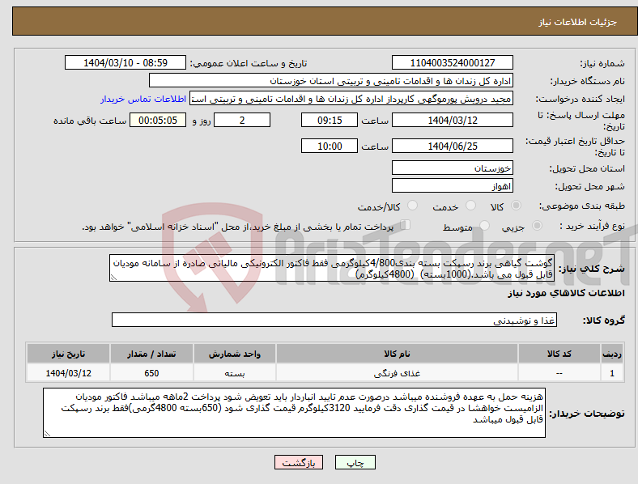Click the کد کالا column header
The width and height of the screenshot is (638, 484).
[559, 354]
